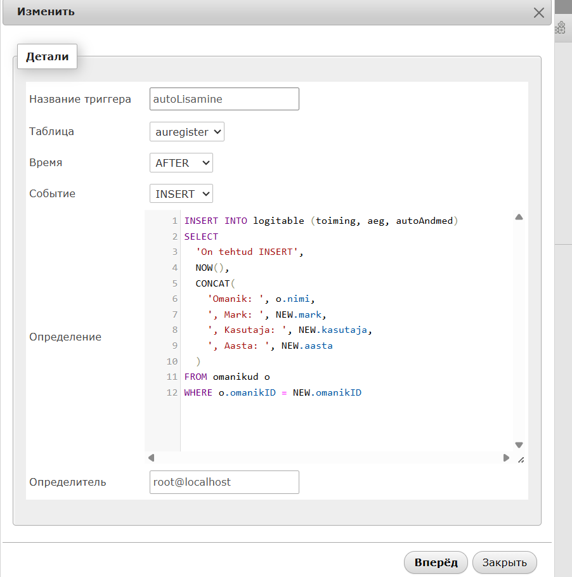572x577 pixels.
Task: Click o.nimi on line 6
Action: 292,299
